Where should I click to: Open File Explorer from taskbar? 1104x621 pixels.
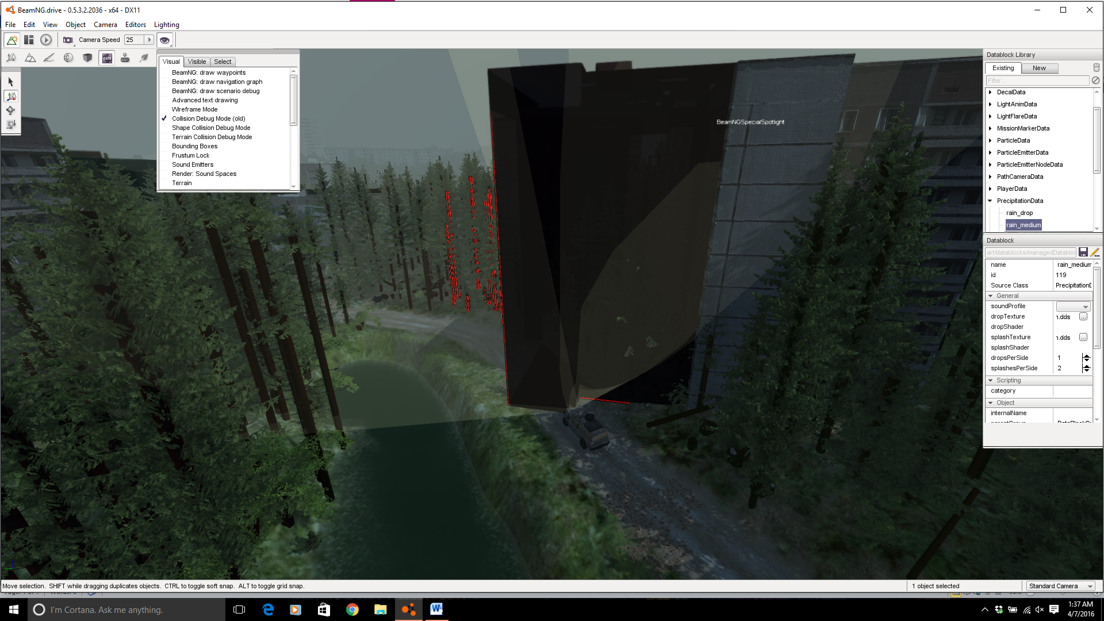(380, 609)
